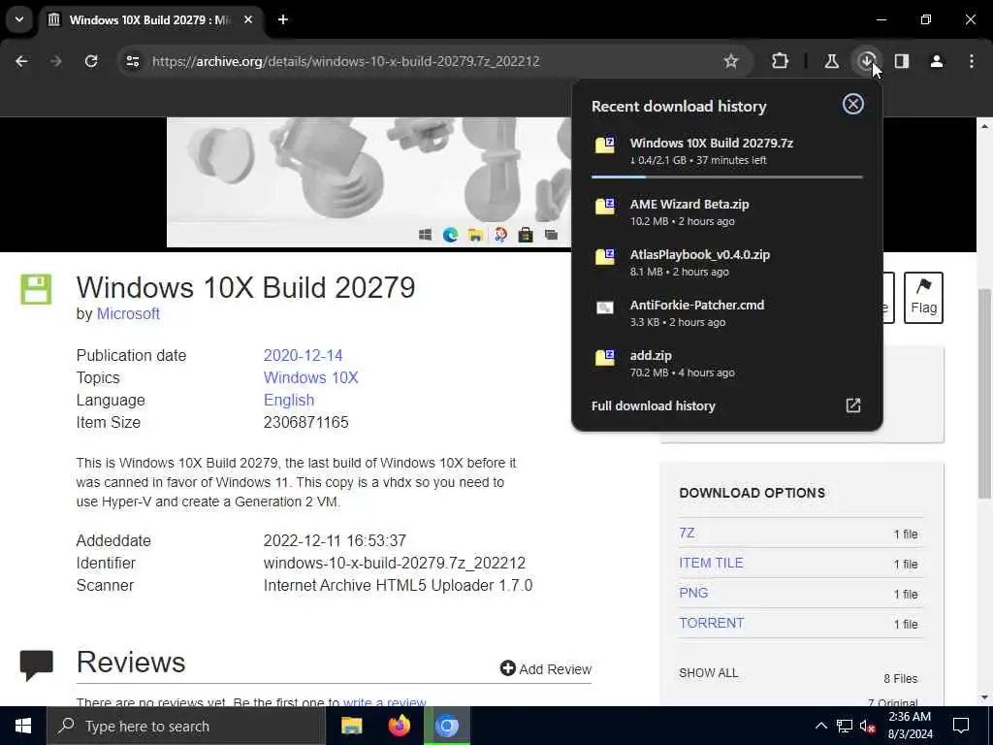Screen dimensions: 993x745
Task: Click the muted volume tray icon
Action: click(x=868, y=726)
